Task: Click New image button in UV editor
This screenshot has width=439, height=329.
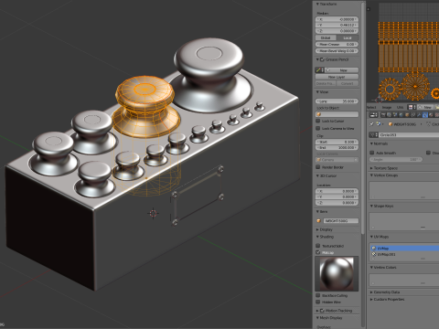Action: (425, 107)
